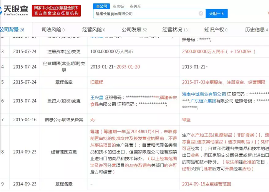Click the 旧章程 entry in row 5
Viewport: 269px width, 192px height.
click(96, 82)
